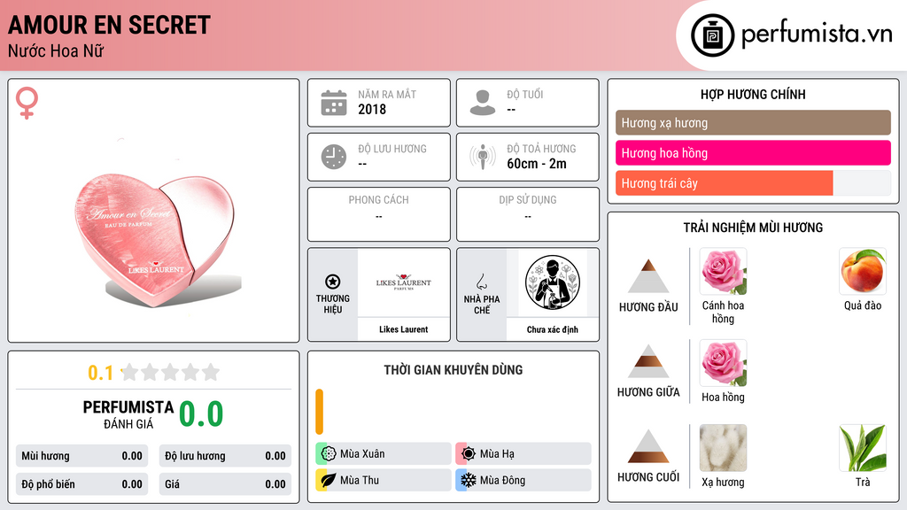
Task: Click the Hương cuối pyramid icon
Action: pyautogui.click(x=648, y=446)
